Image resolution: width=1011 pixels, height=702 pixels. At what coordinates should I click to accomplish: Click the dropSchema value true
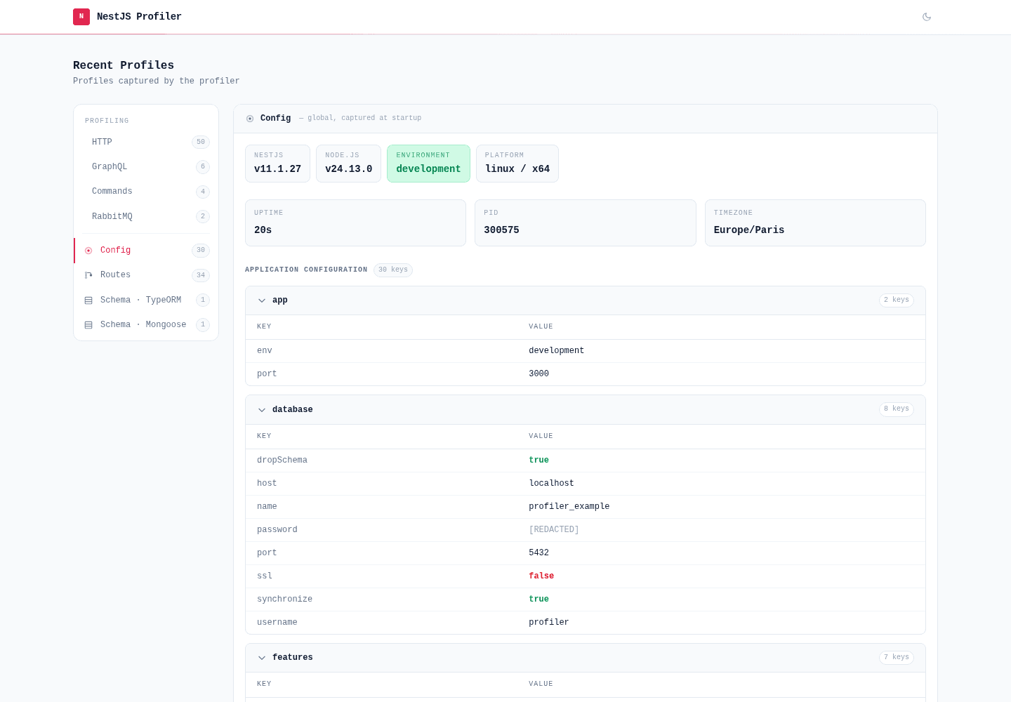point(538,461)
